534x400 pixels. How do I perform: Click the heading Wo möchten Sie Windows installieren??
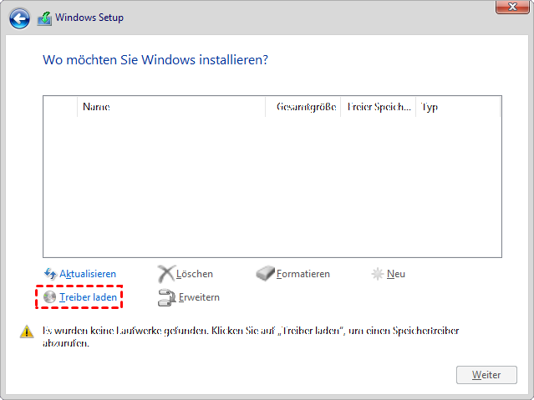pyautogui.click(x=155, y=60)
